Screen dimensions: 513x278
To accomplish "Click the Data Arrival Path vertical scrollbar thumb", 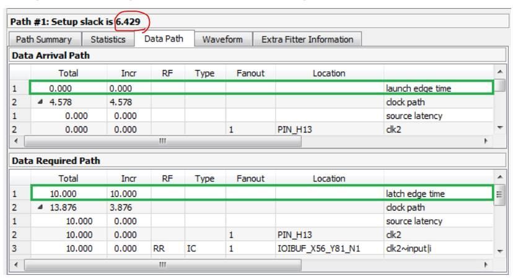I will pos(499,85).
